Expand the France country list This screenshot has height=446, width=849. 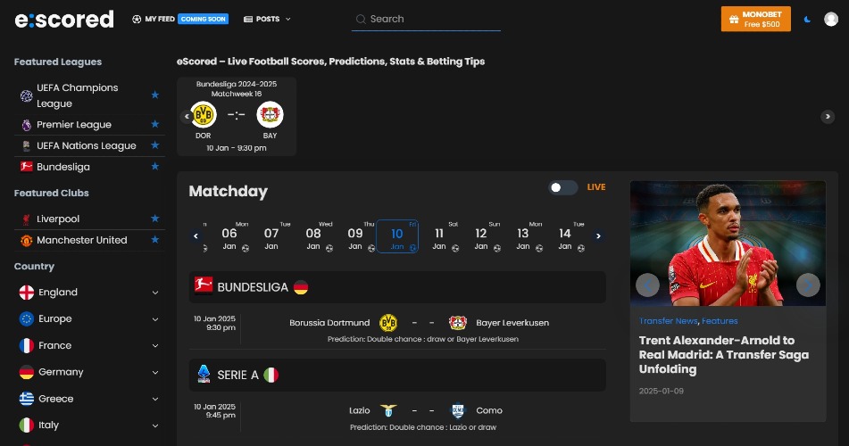pyautogui.click(x=154, y=346)
